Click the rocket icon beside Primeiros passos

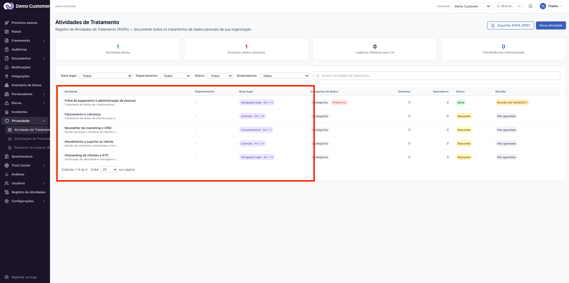coord(7,23)
